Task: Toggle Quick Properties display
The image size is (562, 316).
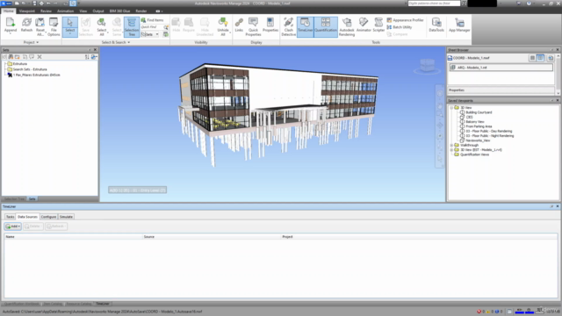Action: click(253, 26)
